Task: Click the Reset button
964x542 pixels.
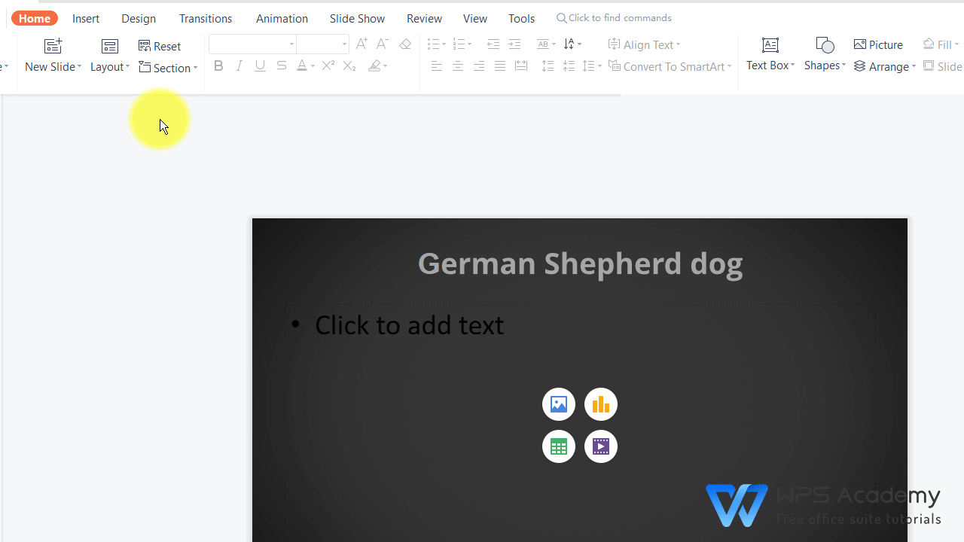Action: pyautogui.click(x=160, y=46)
